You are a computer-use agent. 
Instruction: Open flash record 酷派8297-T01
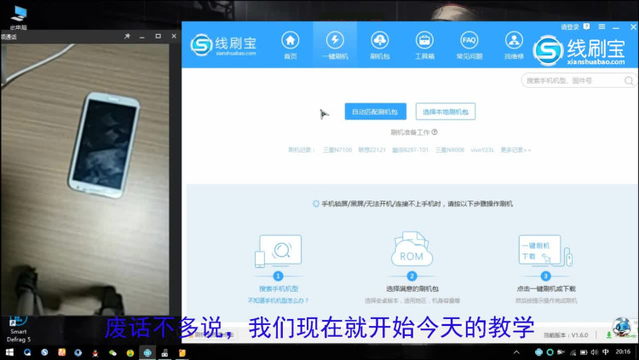click(x=411, y=150)
